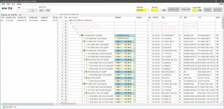Viewport: 224px width, 109px height.
Task: Click the green add icon beside 전송대상 ERP 프로젝트
Action: (20, 15)
